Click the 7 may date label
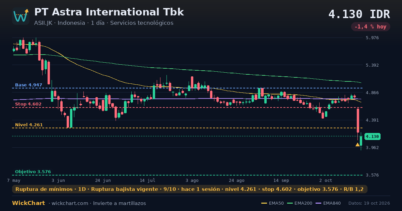 tap(14, 180)
